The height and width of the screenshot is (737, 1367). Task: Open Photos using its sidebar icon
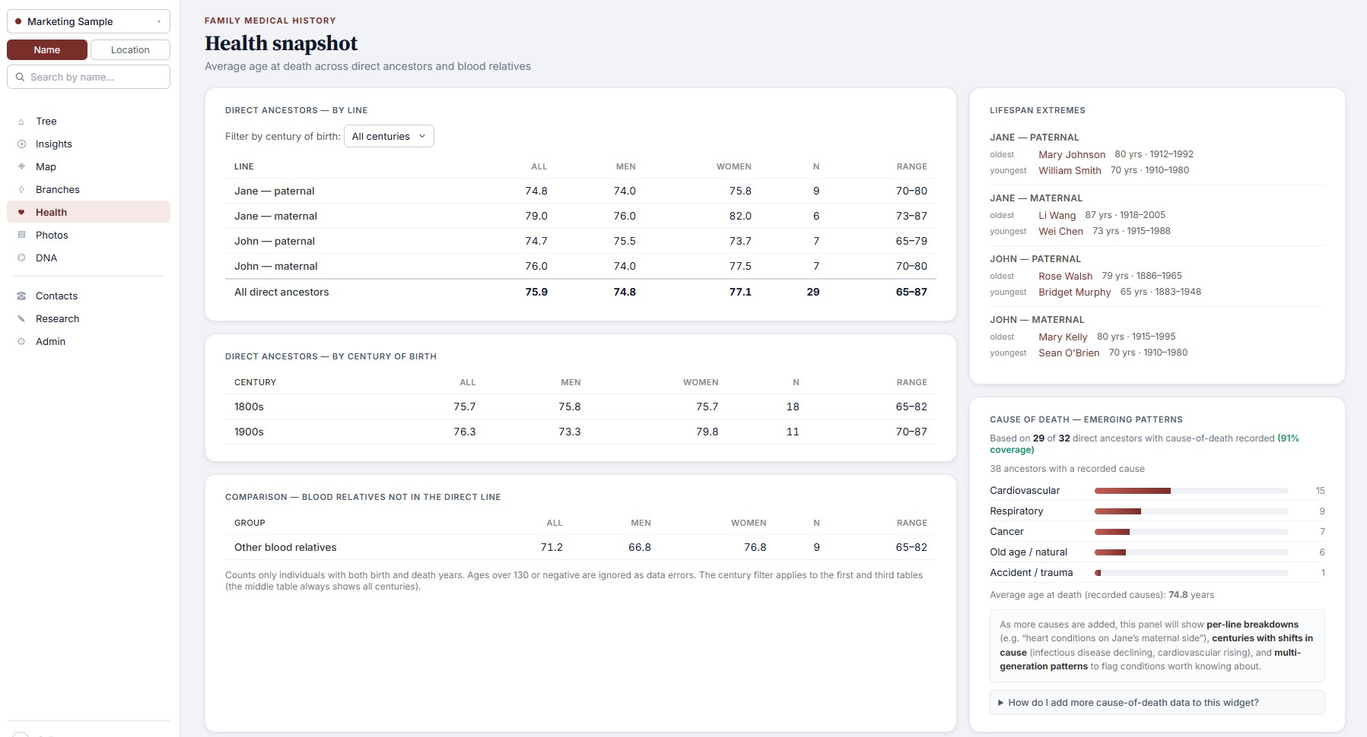tap(21, 236)
